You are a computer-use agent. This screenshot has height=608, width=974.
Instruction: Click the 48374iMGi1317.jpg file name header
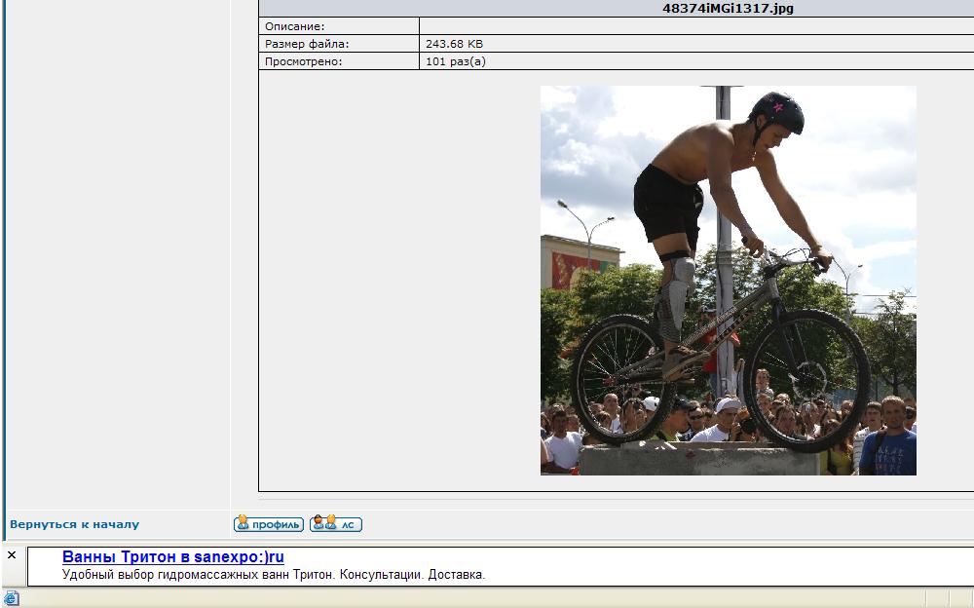(728, 9)
